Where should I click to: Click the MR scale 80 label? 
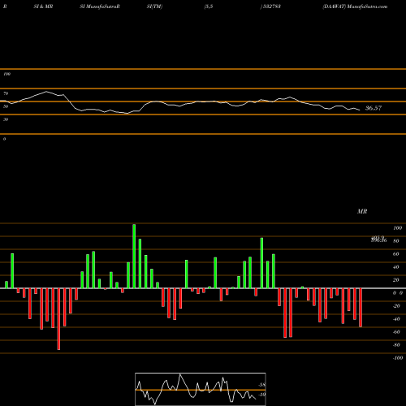[395, 241]
